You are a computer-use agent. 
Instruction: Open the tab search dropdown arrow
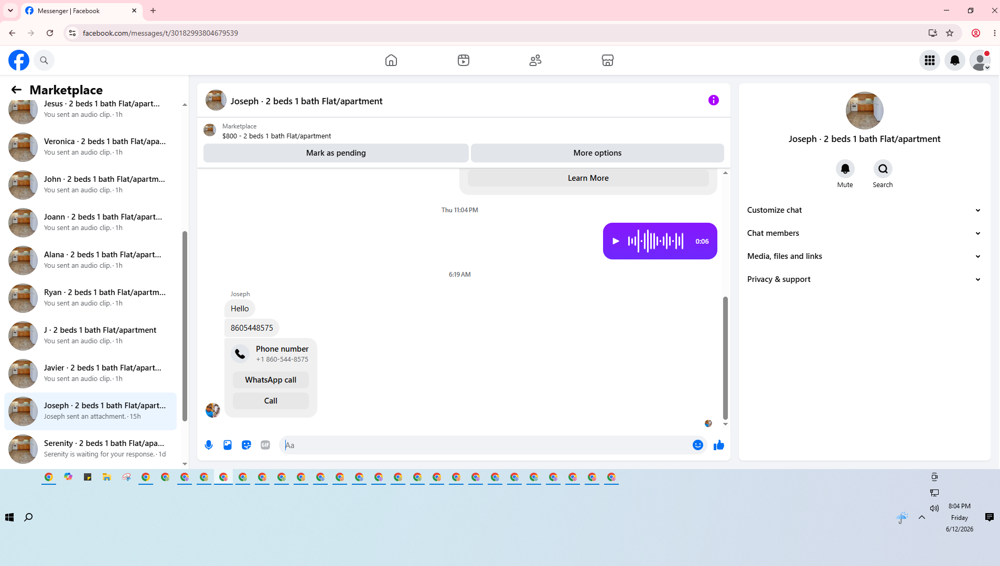click(10, 10)
